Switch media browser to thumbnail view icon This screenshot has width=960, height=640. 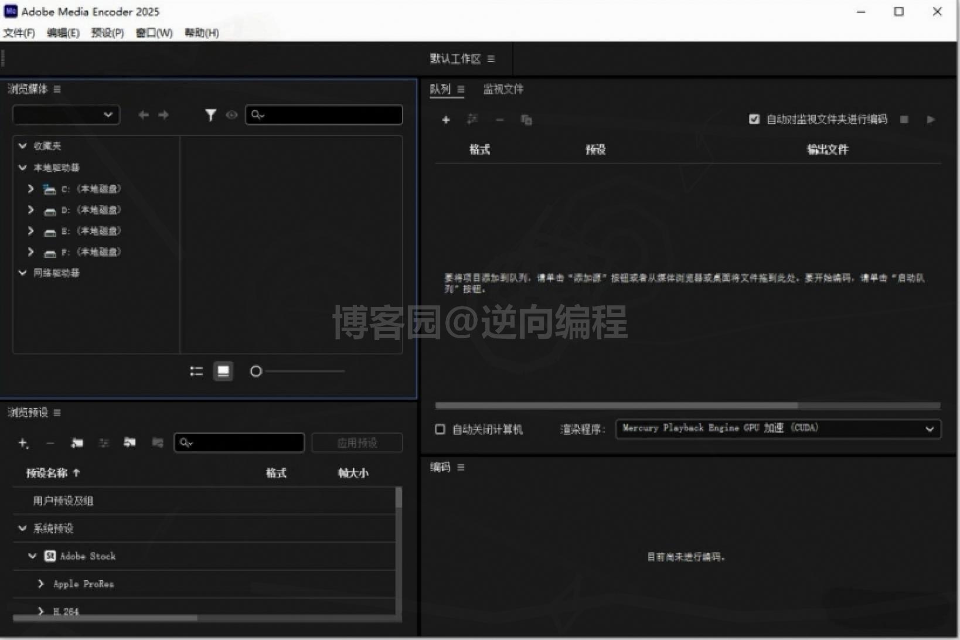tap(223, 370)
